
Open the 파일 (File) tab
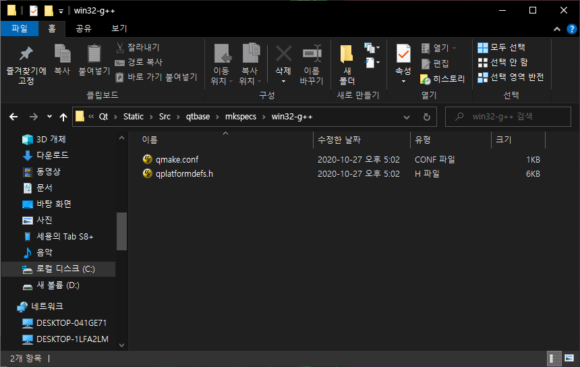coord(20,28)
